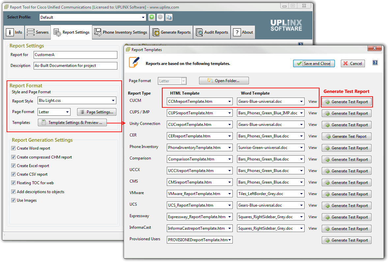Click the green add profile icon
The height and width of the screenshot is (262, 388).
pos(151,17)
